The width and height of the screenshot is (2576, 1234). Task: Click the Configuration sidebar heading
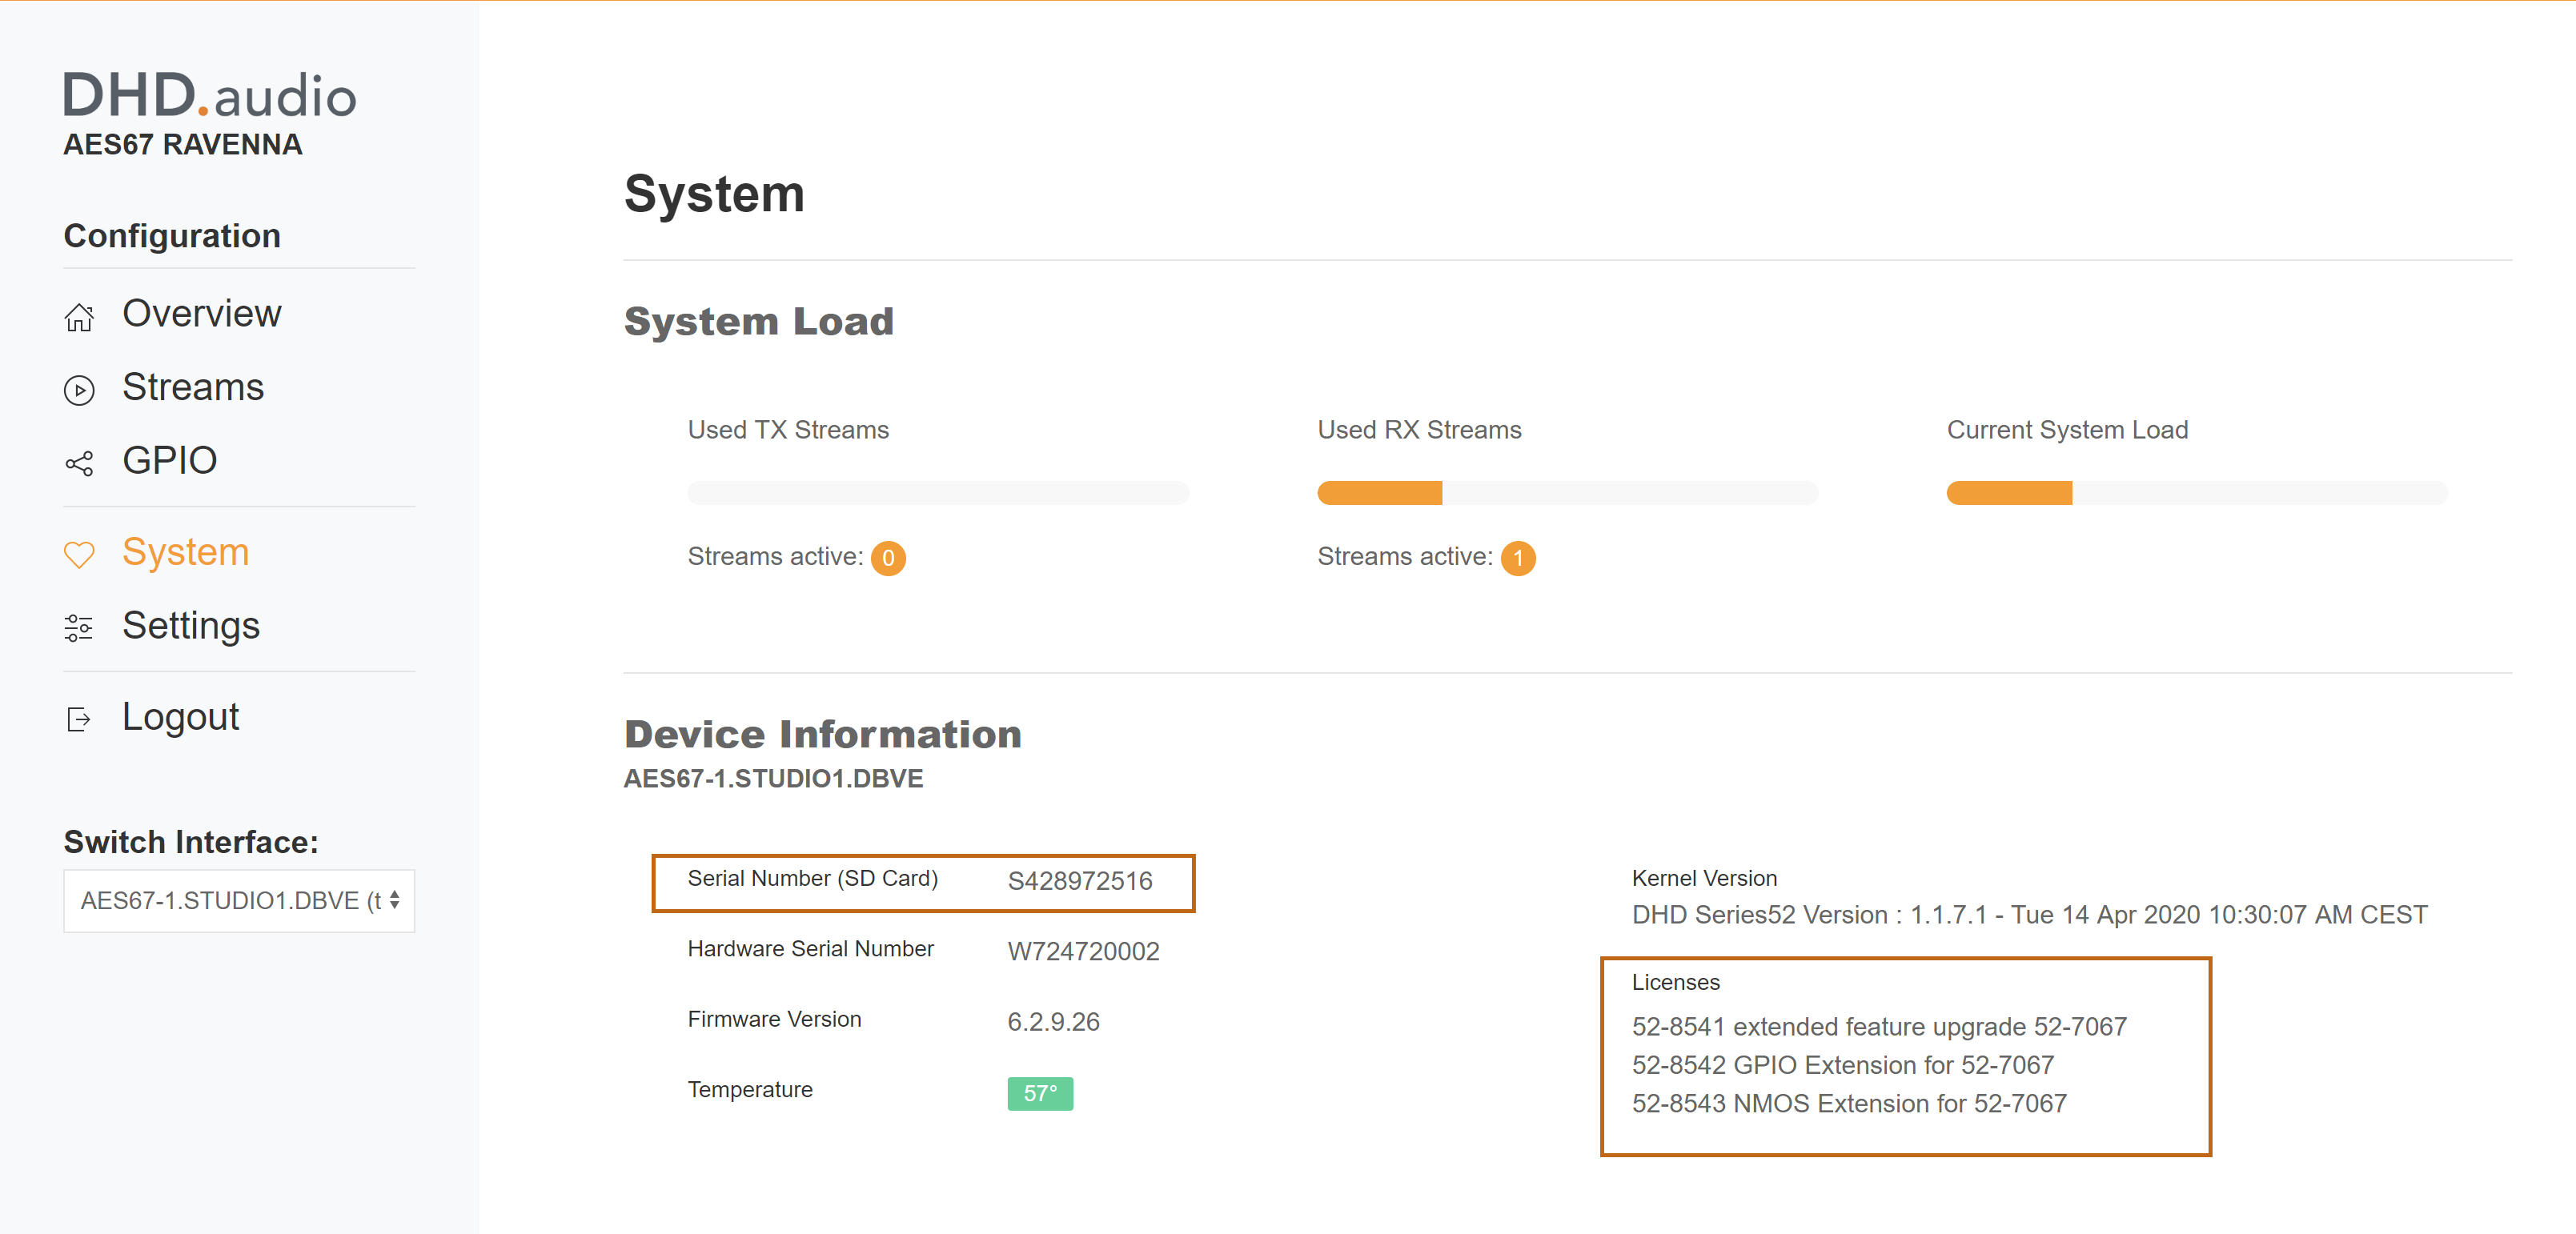click(x=172, y=236)
